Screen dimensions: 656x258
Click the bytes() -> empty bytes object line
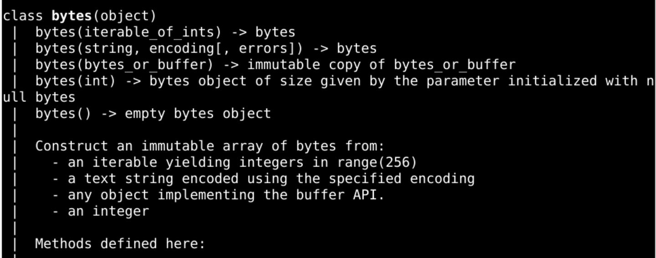153,114
